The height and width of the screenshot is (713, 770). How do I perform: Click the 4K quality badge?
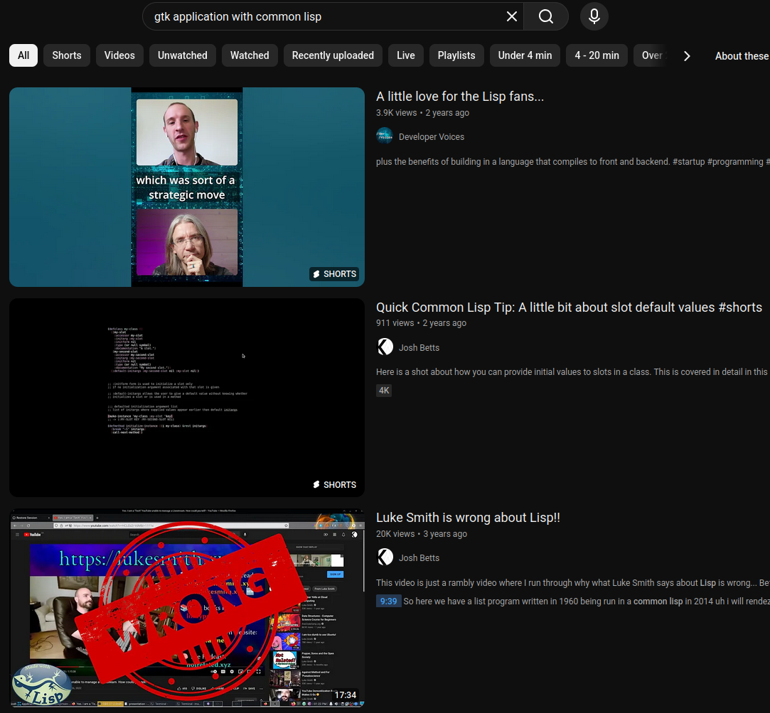coord(383,391)
